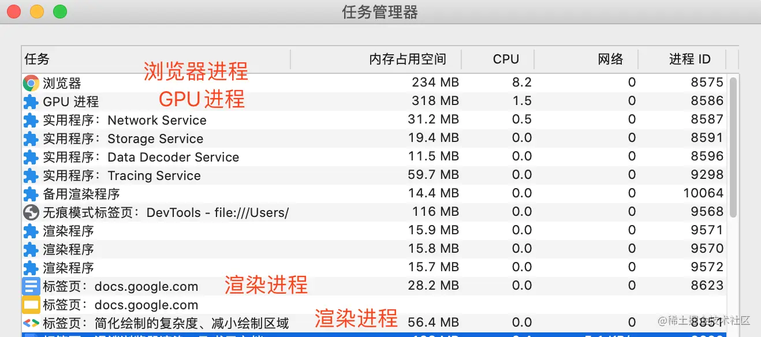
Task: Select the GPU 进程 puzzle icon
Action: pyautogui.click(x=31, y=102)
